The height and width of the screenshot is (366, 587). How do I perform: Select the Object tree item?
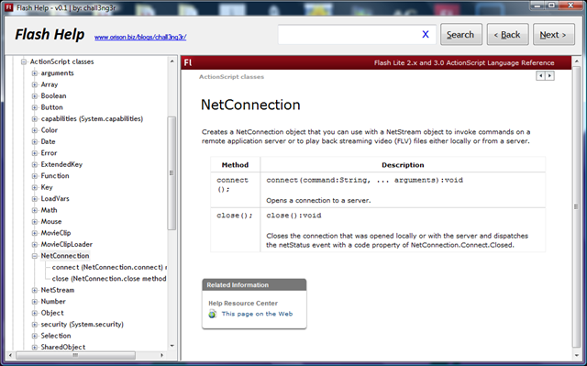coord(52,313)
